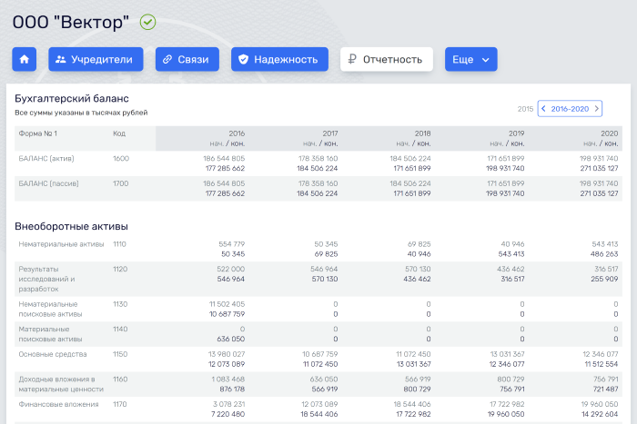Image resolution: width=637 pixels, height=424 pixels.
Task: Click code 1600 cell
Action: (x=121, y=159)
